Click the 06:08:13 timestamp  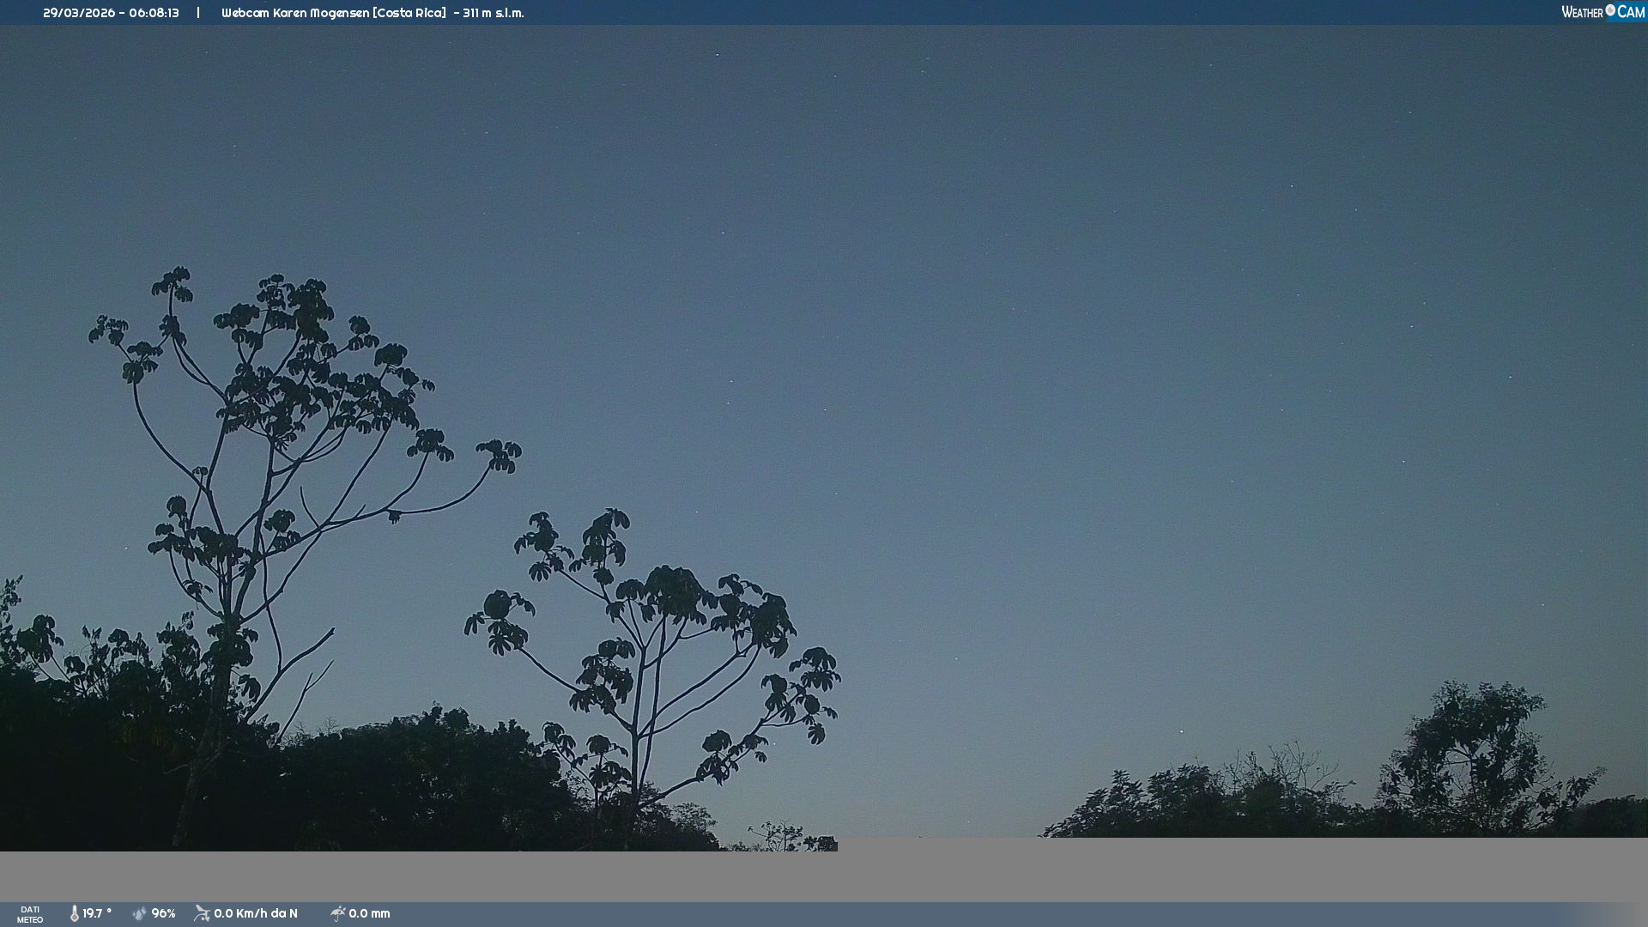click(x=154, y=13)
